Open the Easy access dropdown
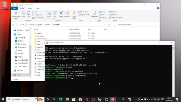The image size is (181, 102). [x=83, y=15]
